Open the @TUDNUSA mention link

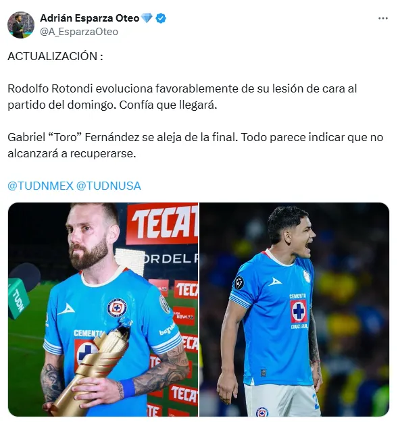pyautogui.click(x=109, y=186)
